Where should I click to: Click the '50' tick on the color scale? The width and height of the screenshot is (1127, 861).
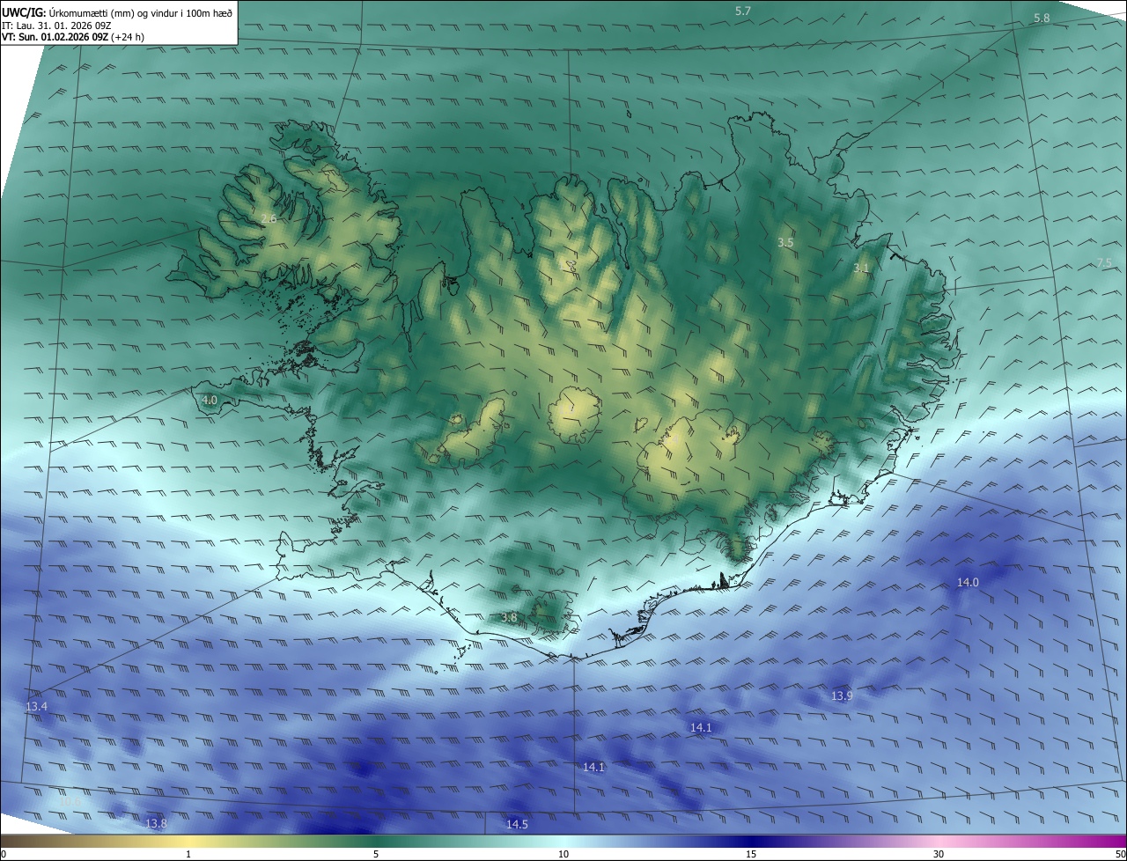1121,854
